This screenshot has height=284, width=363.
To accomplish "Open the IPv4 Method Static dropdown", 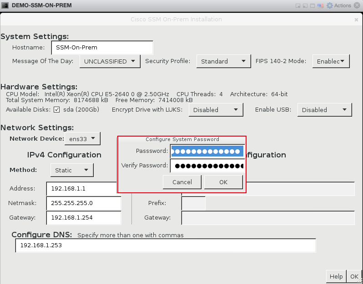I will pyautogui.click(x=72, y=170).
